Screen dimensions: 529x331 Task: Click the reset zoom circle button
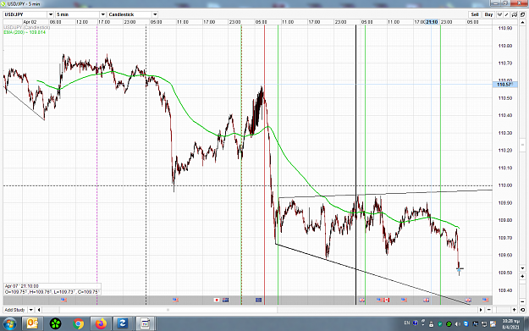[522, 310]
